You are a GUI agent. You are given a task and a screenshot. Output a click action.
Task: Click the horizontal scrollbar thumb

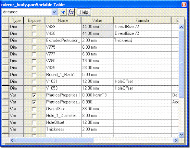point(55,140)
